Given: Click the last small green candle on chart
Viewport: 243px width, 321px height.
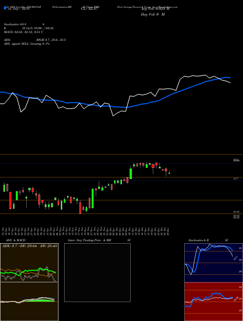Looking at the screenshot, I should click(169, 173).
